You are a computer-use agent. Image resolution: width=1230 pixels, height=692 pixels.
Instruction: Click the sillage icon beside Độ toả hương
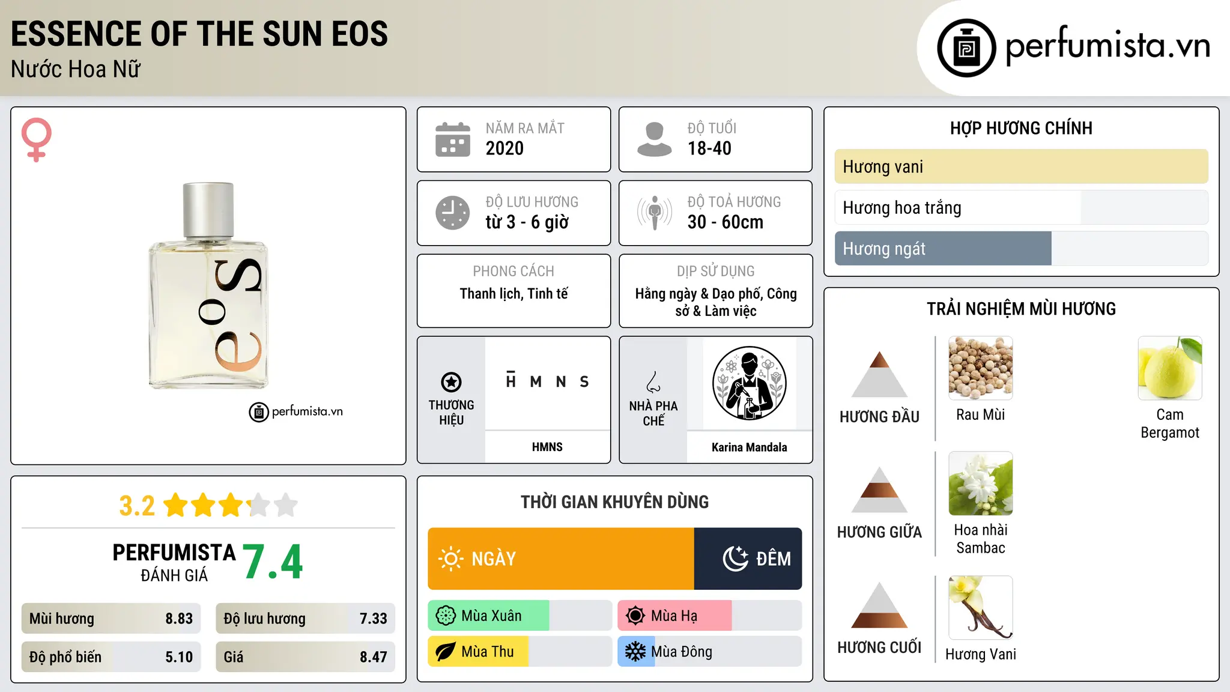655,213
